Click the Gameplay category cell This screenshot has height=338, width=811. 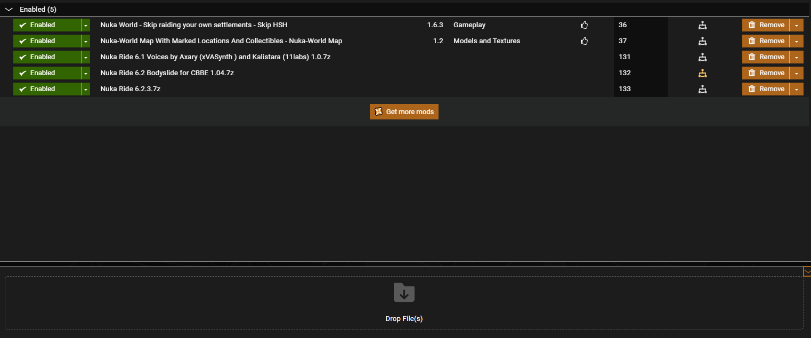pyautogui.click(x=469, y=25)
